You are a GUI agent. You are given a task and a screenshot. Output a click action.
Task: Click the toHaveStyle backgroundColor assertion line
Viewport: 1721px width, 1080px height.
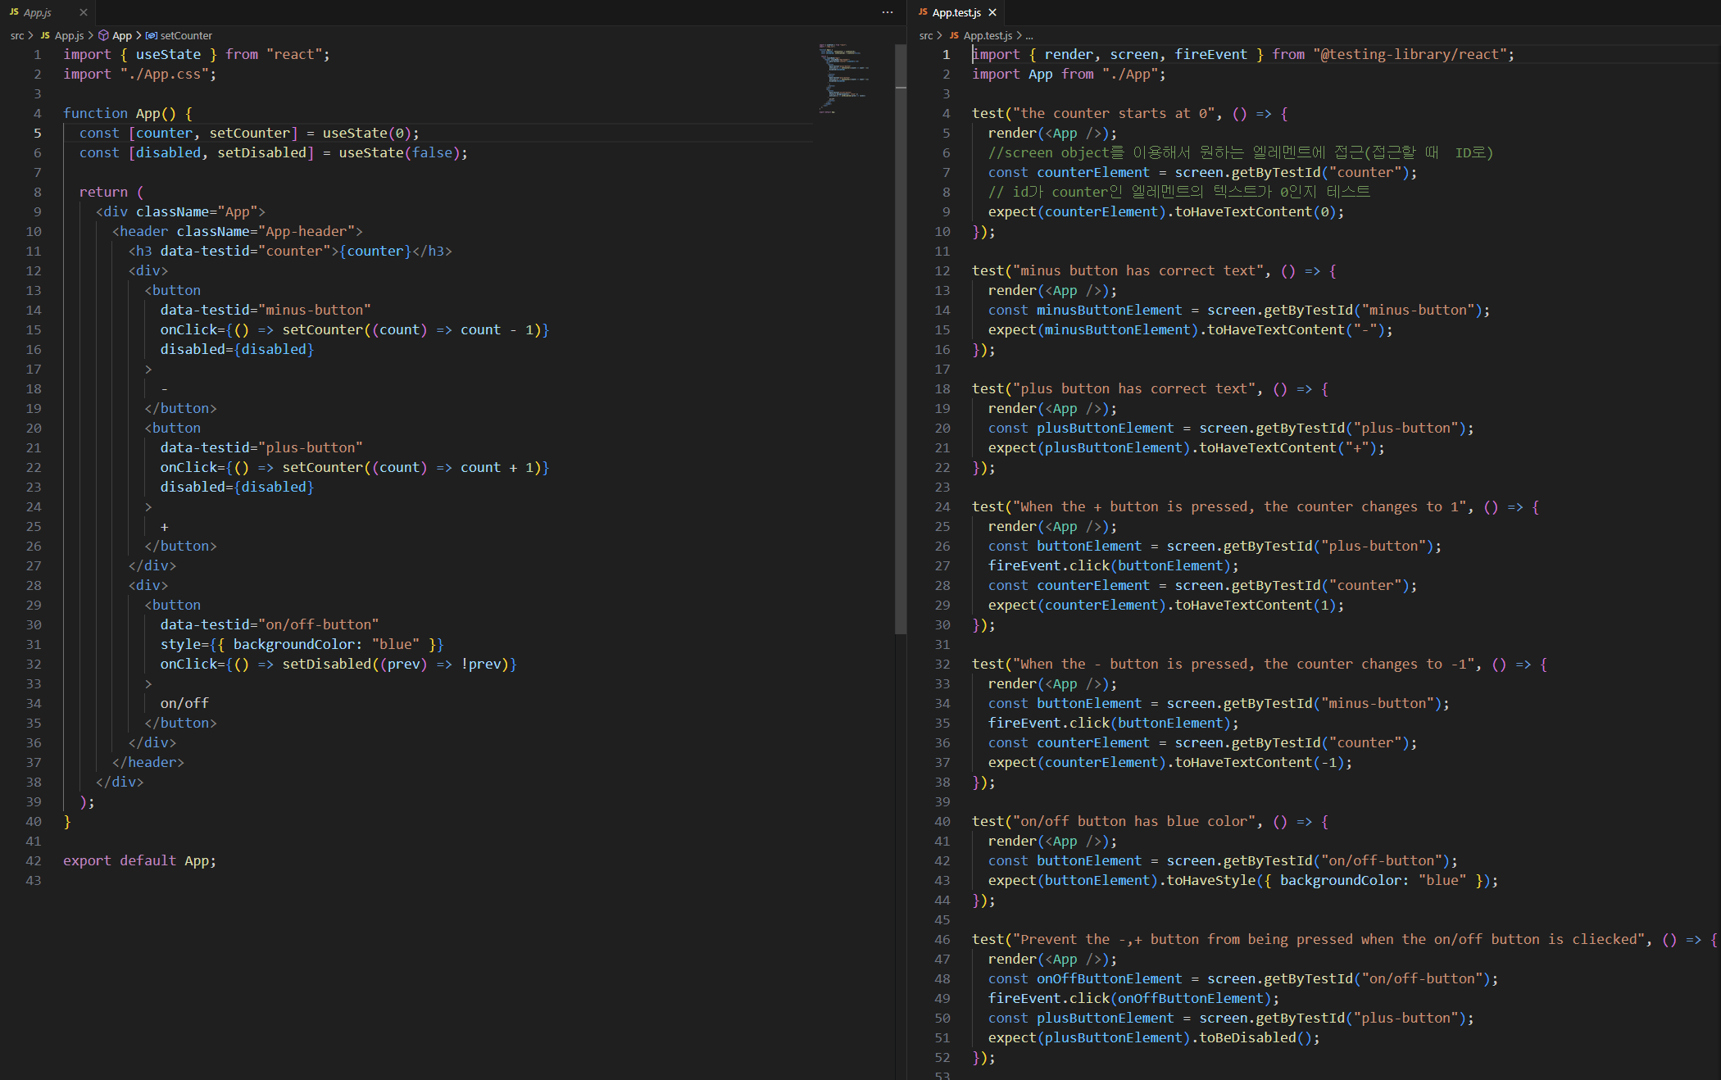pos(1243,880)
